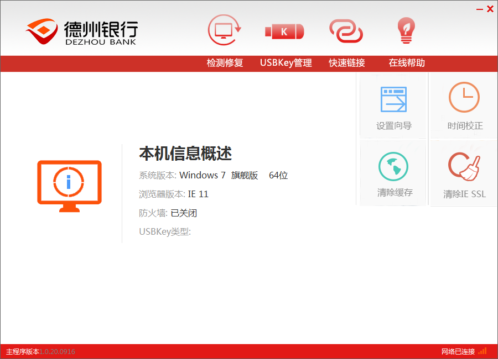Viewport: 498px width, 359px height.
Task: Click the chain link icon in header
Action: point(346,31)
